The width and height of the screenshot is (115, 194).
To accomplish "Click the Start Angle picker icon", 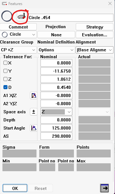I will point(34,128).
